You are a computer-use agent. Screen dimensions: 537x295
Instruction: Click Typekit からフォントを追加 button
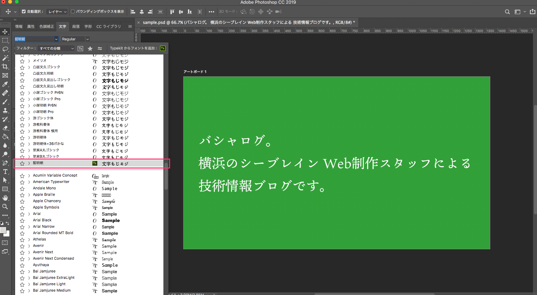pyautogui.click(x=163, y=48)
